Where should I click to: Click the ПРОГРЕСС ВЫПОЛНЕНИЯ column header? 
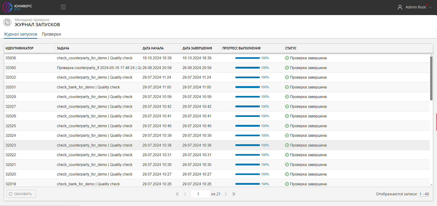coord(252,48)
